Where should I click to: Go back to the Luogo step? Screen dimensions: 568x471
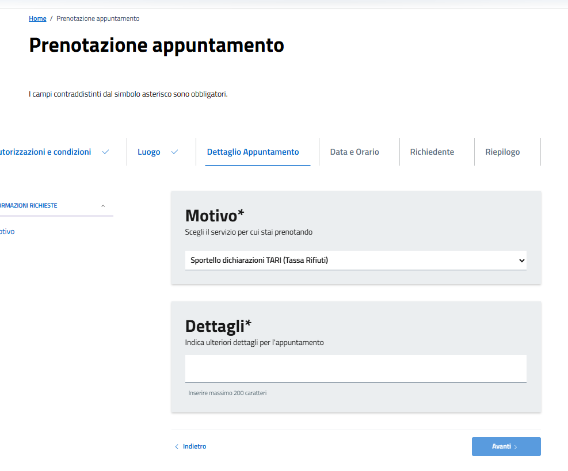coord(149,151)
